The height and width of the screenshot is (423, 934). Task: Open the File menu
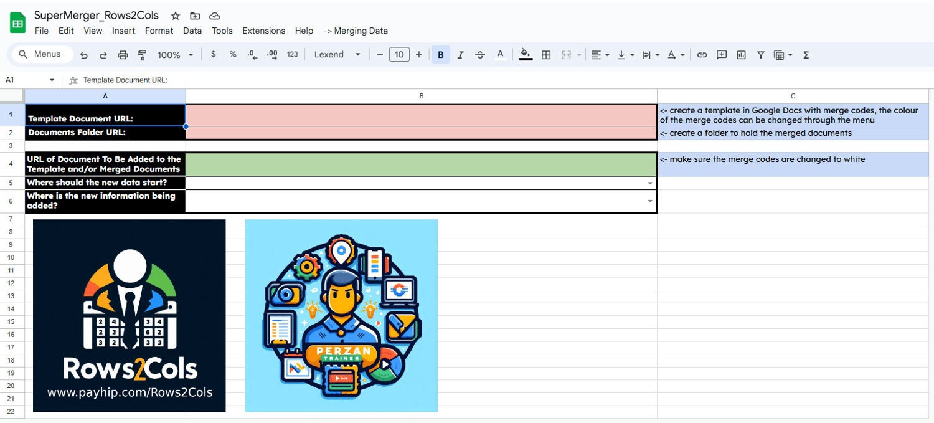[42, 31]
